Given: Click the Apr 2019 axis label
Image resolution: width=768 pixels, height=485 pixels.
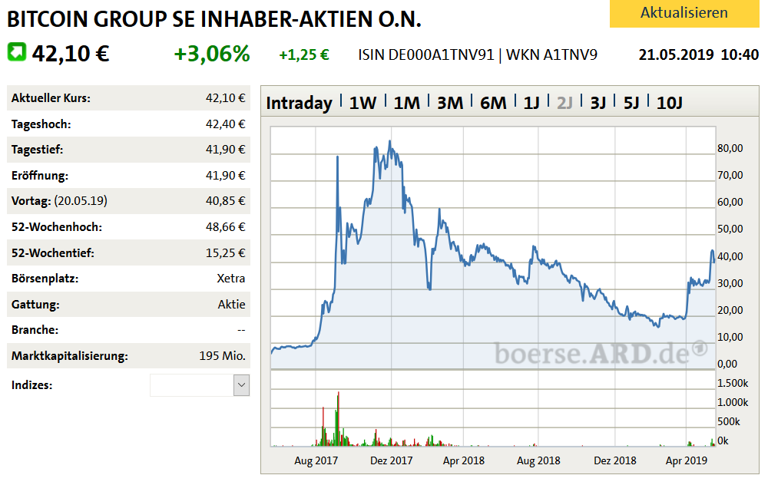Looking at the screenshot, I should coord(686,460).
